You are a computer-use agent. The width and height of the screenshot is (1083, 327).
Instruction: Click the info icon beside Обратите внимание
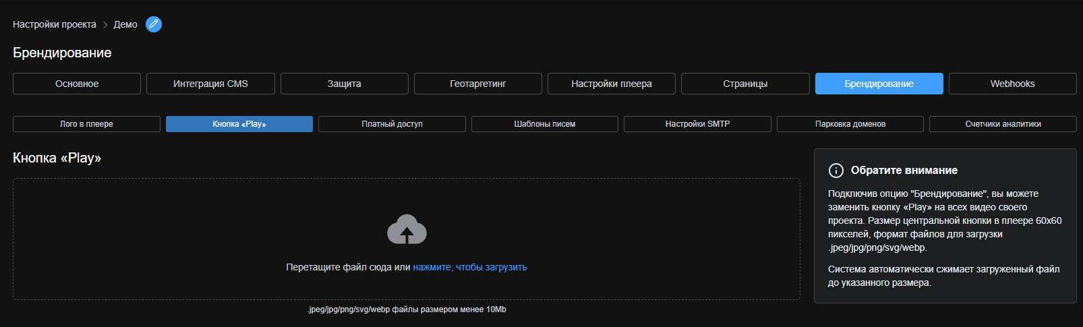click(x=836, y=171)
